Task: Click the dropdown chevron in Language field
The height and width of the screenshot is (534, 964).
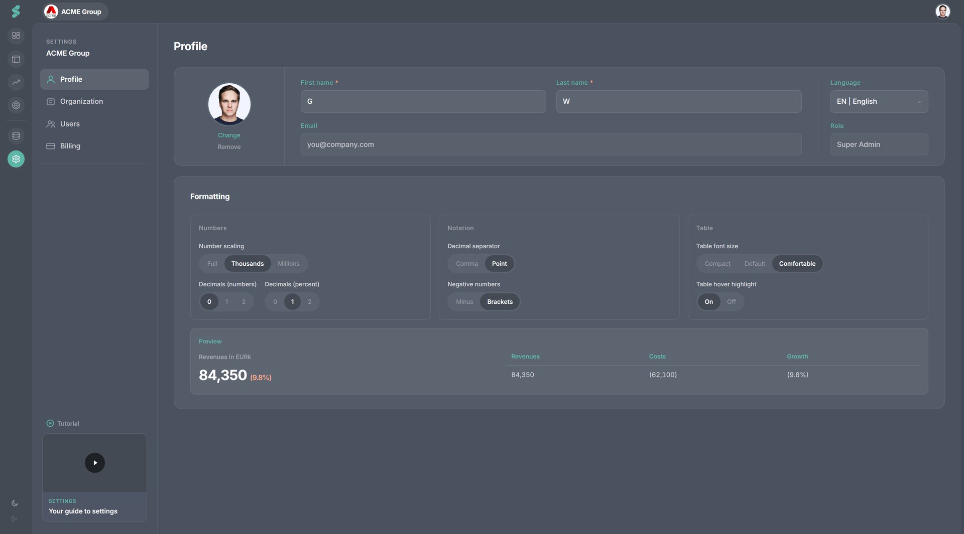Action: click(x=919, y=102)
